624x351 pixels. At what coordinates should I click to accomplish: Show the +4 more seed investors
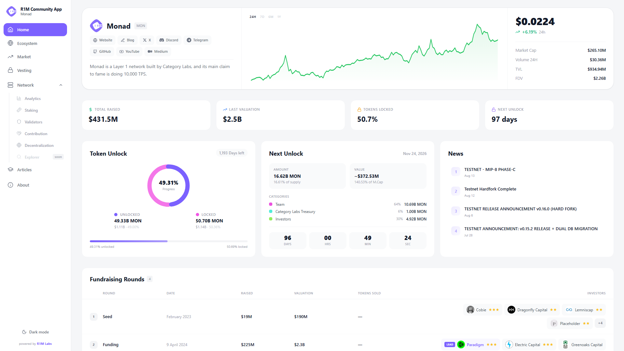[600, 323]
